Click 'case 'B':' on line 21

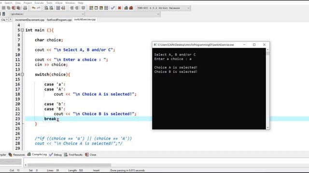(x=55, y=109)
